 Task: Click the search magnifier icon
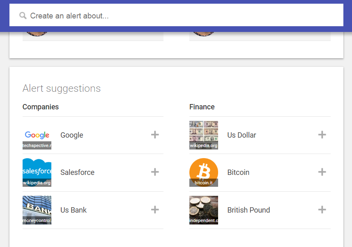click(x=23, y=16)
